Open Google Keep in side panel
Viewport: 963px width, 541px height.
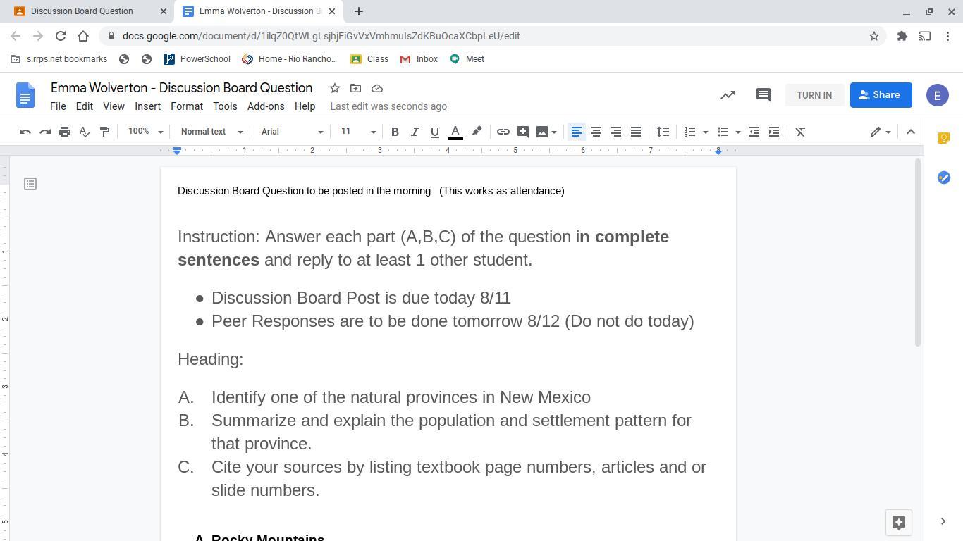(943, 138)
